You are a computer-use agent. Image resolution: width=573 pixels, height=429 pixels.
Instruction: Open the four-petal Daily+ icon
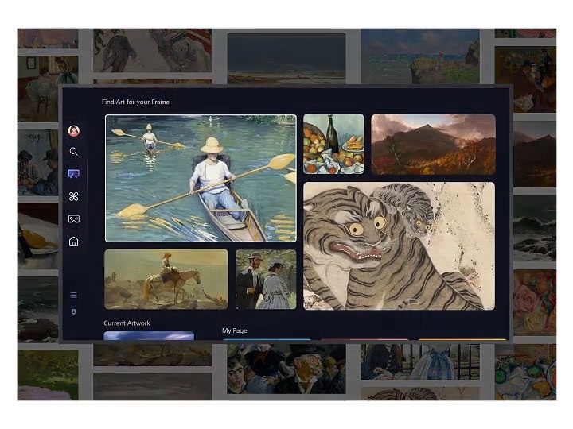74,197
